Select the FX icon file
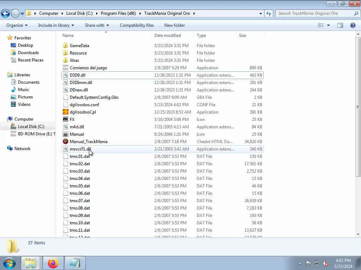Viewport: 361px width, 270px height. point(65,120)
